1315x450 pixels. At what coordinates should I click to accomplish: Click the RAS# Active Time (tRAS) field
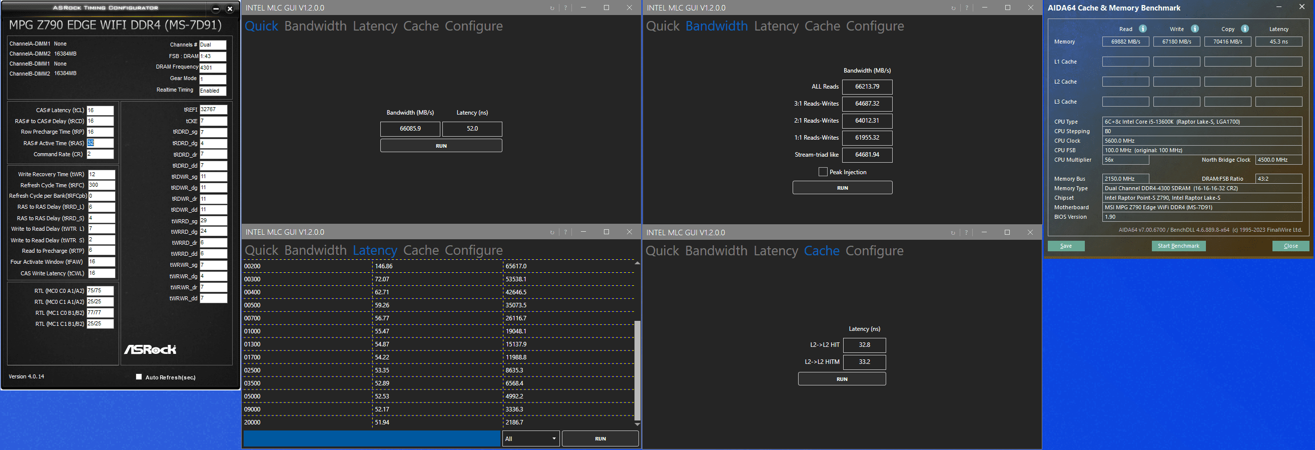click(x=100, y=143)
